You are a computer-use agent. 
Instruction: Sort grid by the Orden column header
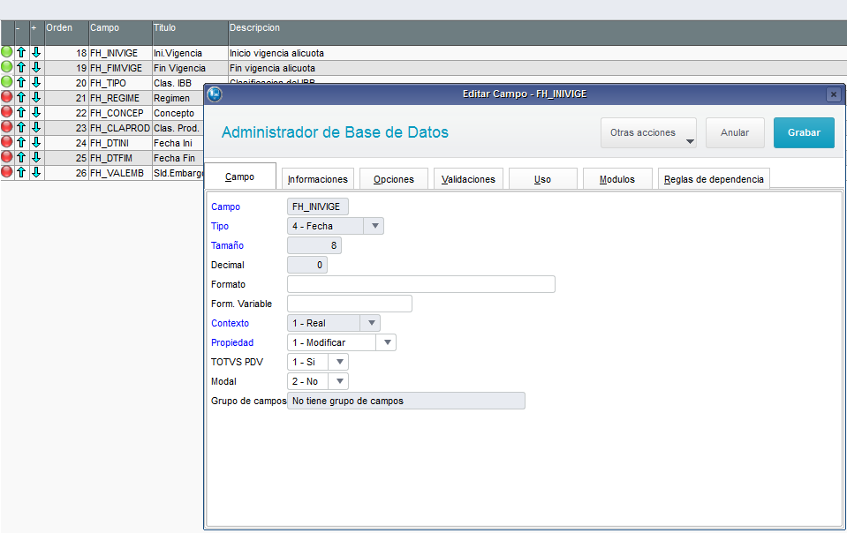66,33
